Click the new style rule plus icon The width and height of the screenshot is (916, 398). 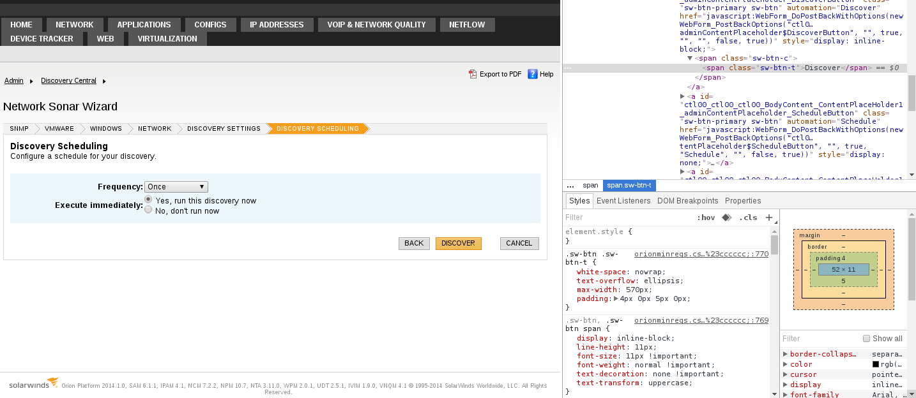point(769,217)
